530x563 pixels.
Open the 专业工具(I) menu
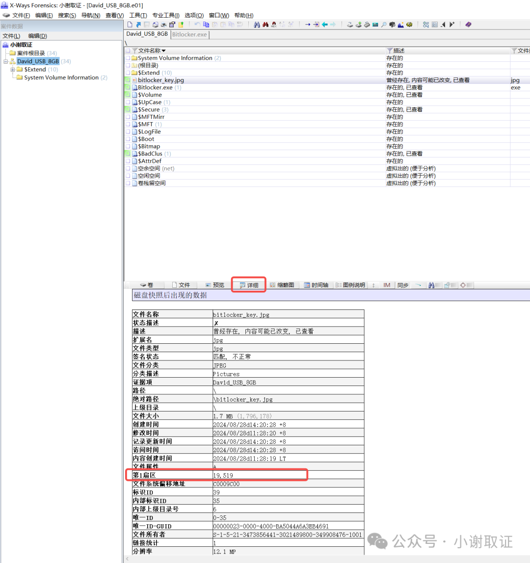pos(166,15)
